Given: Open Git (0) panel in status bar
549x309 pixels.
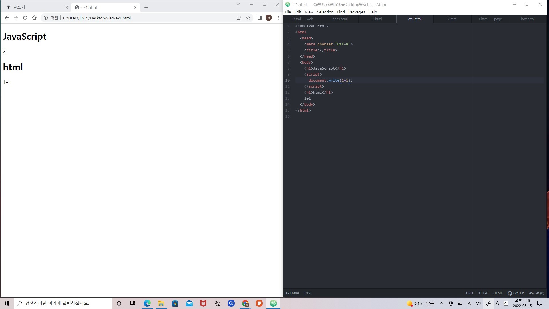Looking at the screenshot, I should tap(537, 293).
